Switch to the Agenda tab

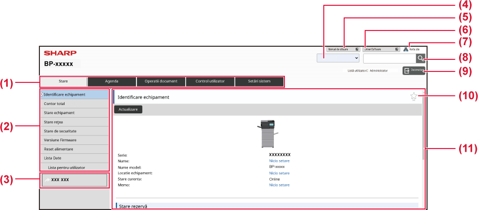pyautogui.click(x=112, y=81)
